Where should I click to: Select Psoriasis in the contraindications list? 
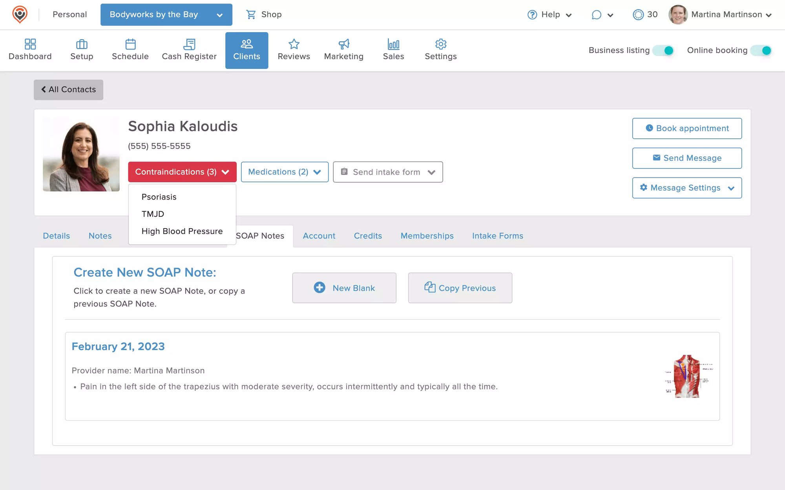159,197
